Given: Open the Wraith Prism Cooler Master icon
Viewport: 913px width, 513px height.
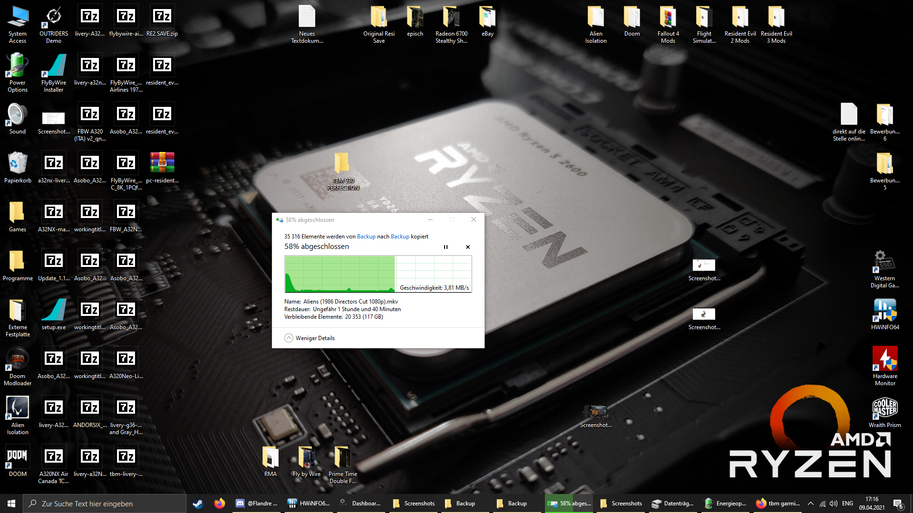Looking at the screenshot, I should (x=884, y=408).
